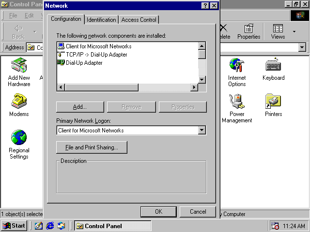Switch to the Configuration tab
The height and width of the screenshot is (232, 310).
point(66,19)
